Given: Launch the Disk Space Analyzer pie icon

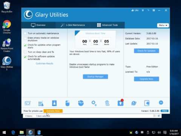Looking at the screenshot, I should 81,103.
